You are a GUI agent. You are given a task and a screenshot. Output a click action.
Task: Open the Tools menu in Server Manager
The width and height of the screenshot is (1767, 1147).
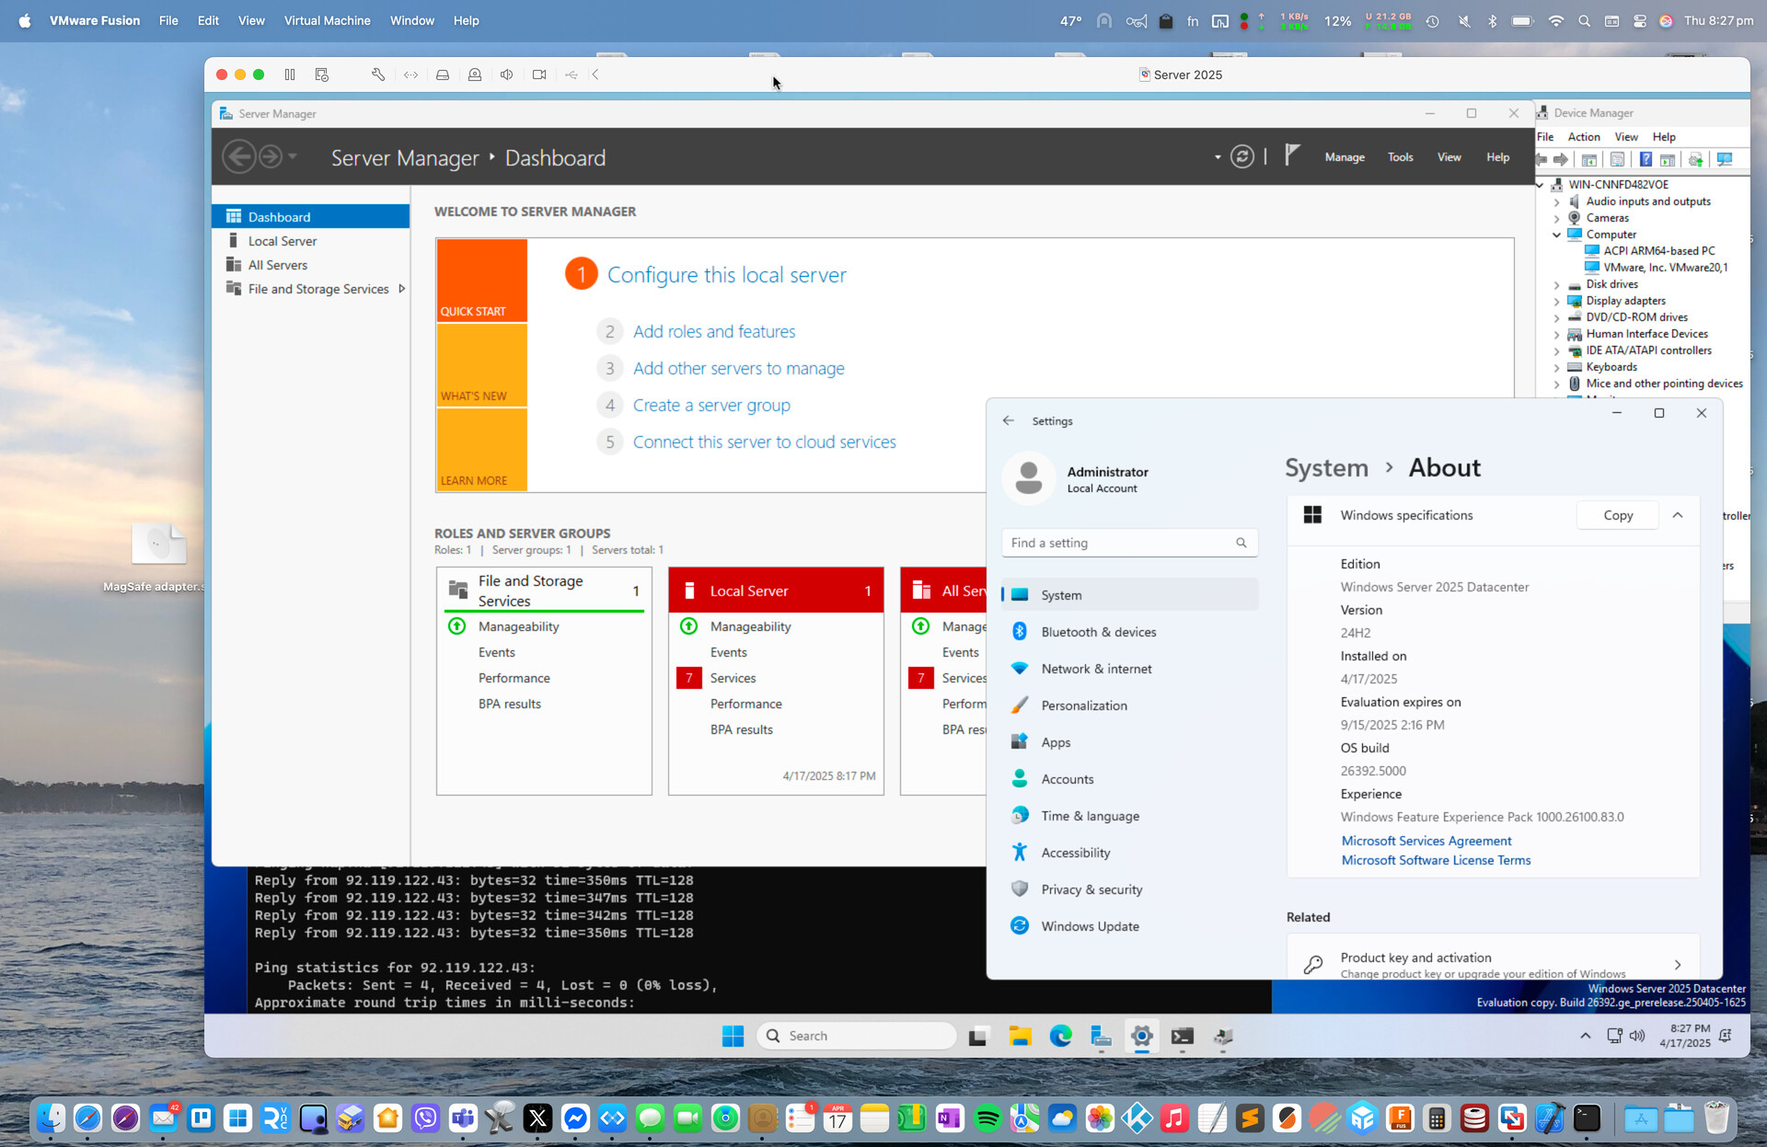tap(1400, 157)
